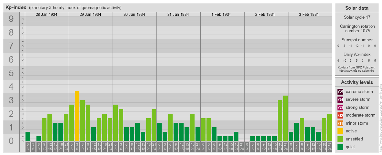Click the '2 Feb 1934' date header
The image size is (382, 155).
click(x=265, y=15)
